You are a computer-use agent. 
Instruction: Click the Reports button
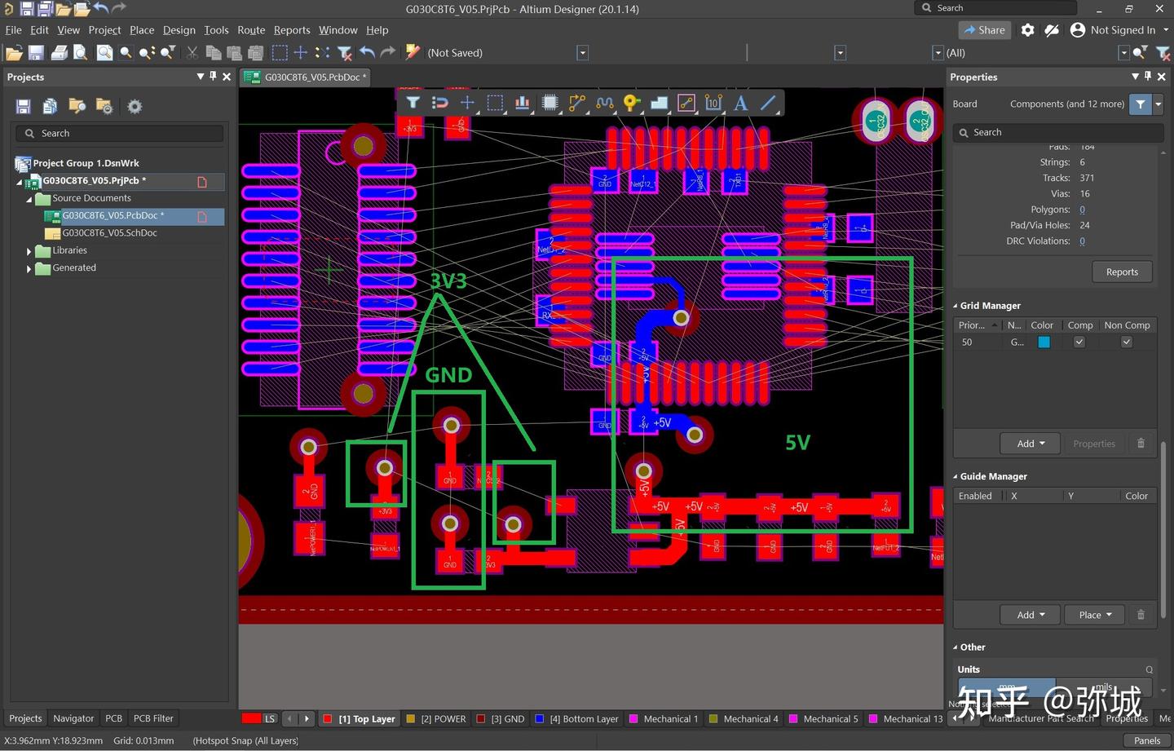1122,272
